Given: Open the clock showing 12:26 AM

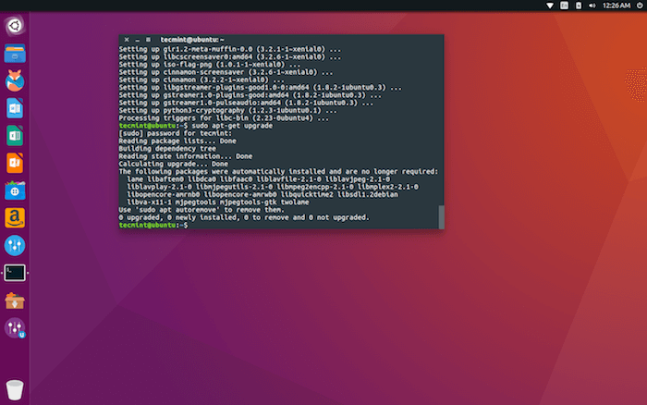Looking at the screenshot, I should (x=616, y=6).
